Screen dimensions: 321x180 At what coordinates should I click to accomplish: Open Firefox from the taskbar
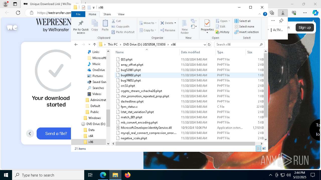[128, 175]
